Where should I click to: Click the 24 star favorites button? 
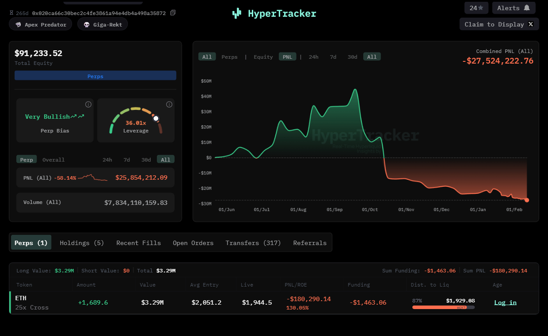coord(476,8)
